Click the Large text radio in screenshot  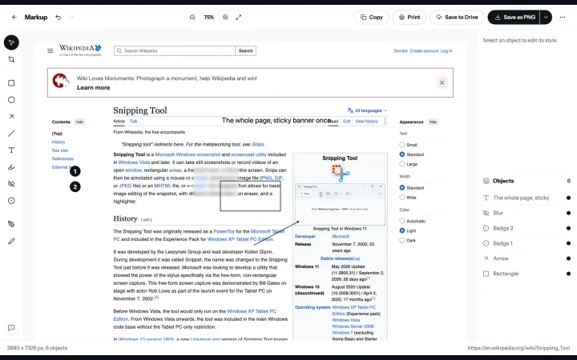pos(402,164)
